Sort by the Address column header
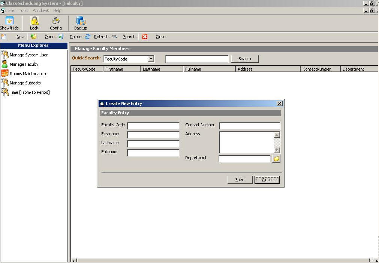The width and height of the screenshot is (379, 263). point(268,69)
